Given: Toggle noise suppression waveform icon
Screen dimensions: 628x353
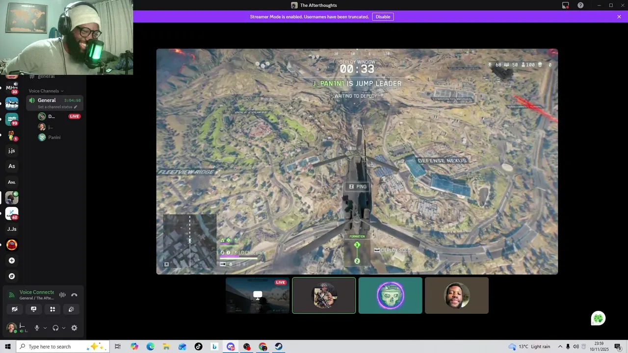Looking at the screenshot, I should coord(62,295).
